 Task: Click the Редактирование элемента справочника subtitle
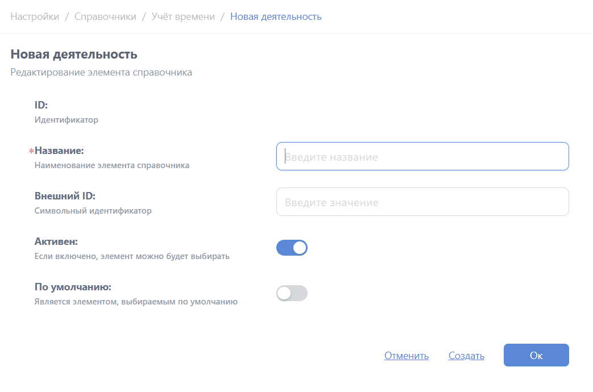click(101, 73)
